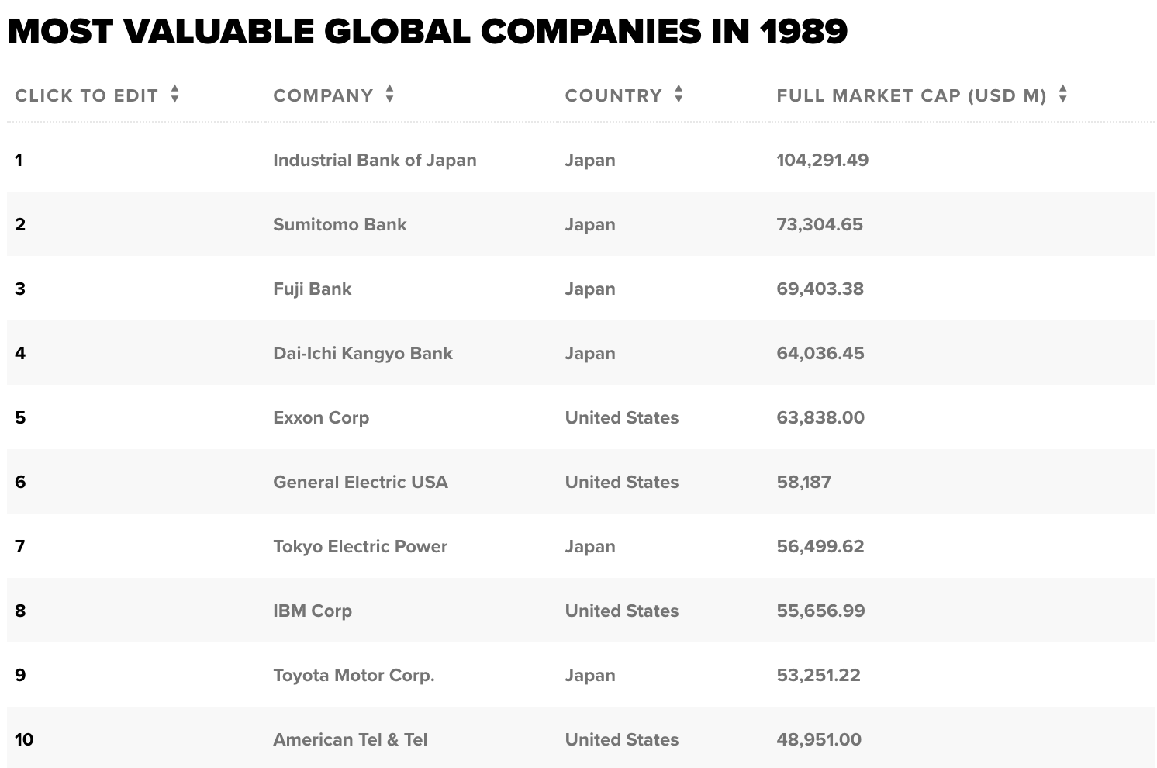Click the page title Most Valuable Global Companies
The width and height of the screenshot is (1157, 768).
click(x=427, y=31)
